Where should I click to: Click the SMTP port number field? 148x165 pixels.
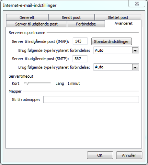[x=80, y=59]
